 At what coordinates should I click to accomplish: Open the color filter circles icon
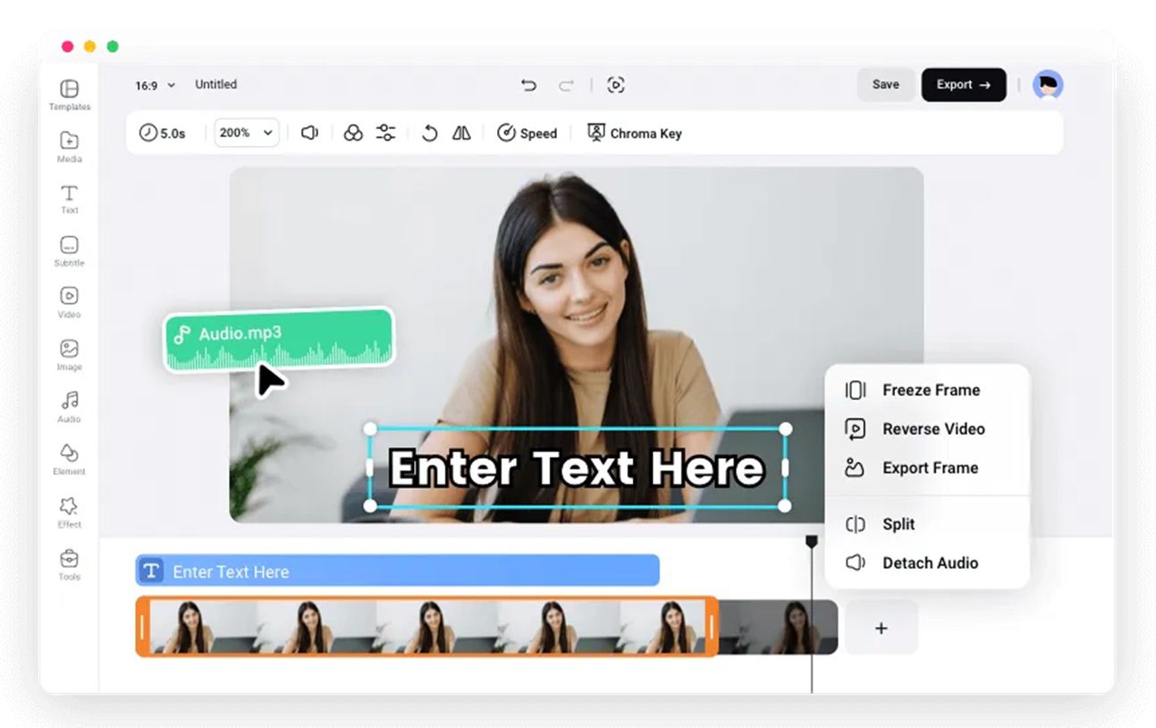(353, 133)
